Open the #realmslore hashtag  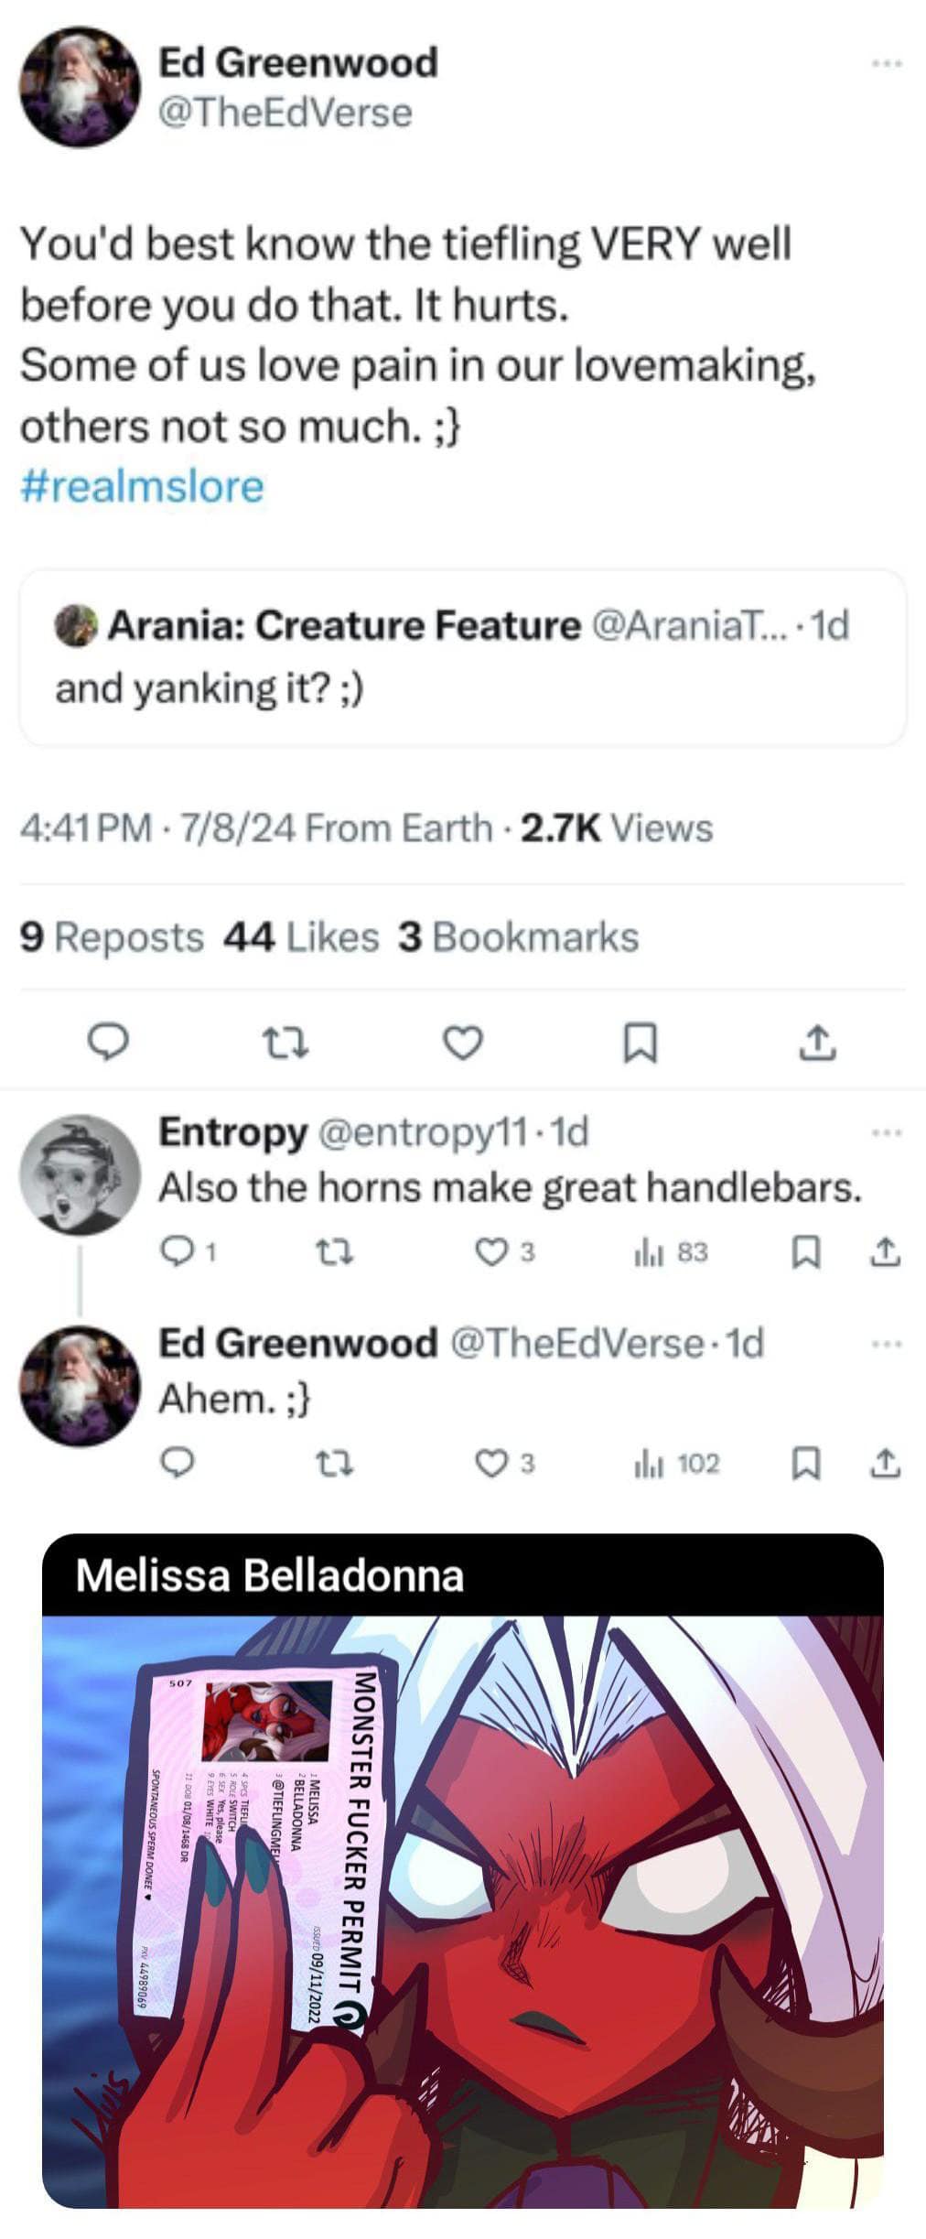coord(142,486)
